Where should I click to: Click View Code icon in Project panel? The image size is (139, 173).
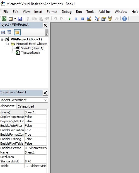(3, 32)
